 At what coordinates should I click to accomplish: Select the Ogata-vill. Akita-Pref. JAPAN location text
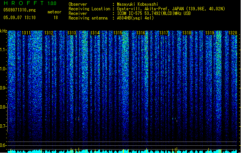click(171, 9)
